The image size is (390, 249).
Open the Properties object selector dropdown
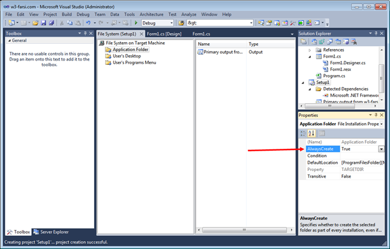(x=381, y=124)
